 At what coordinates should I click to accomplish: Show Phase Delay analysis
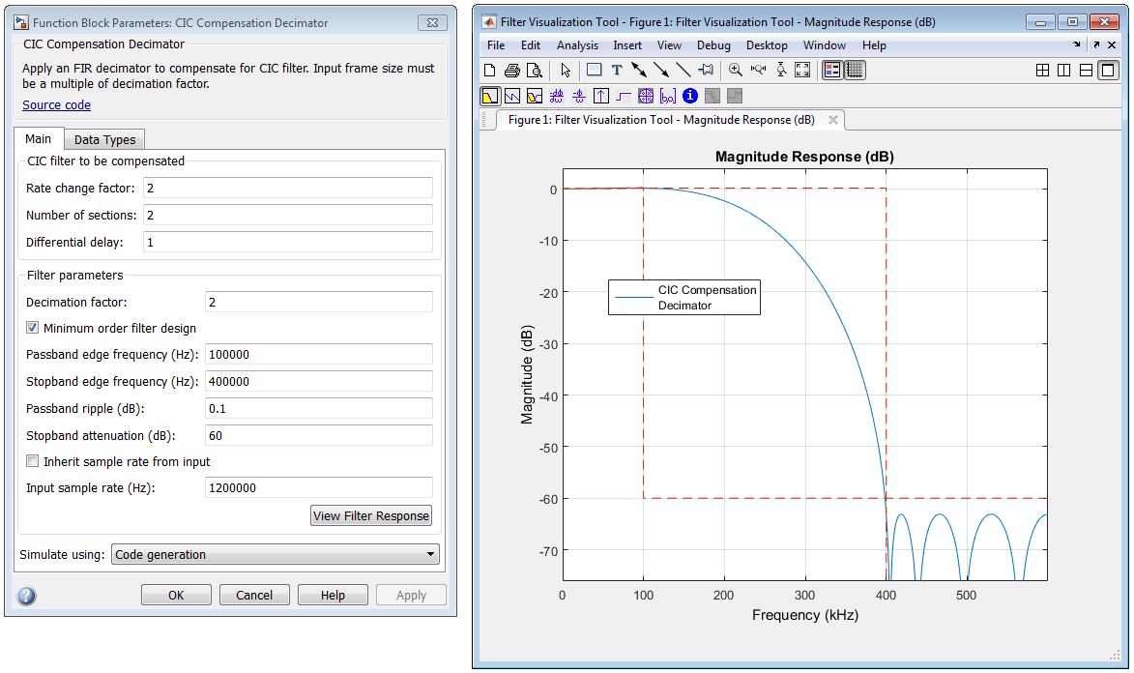(x=578, y=96)
